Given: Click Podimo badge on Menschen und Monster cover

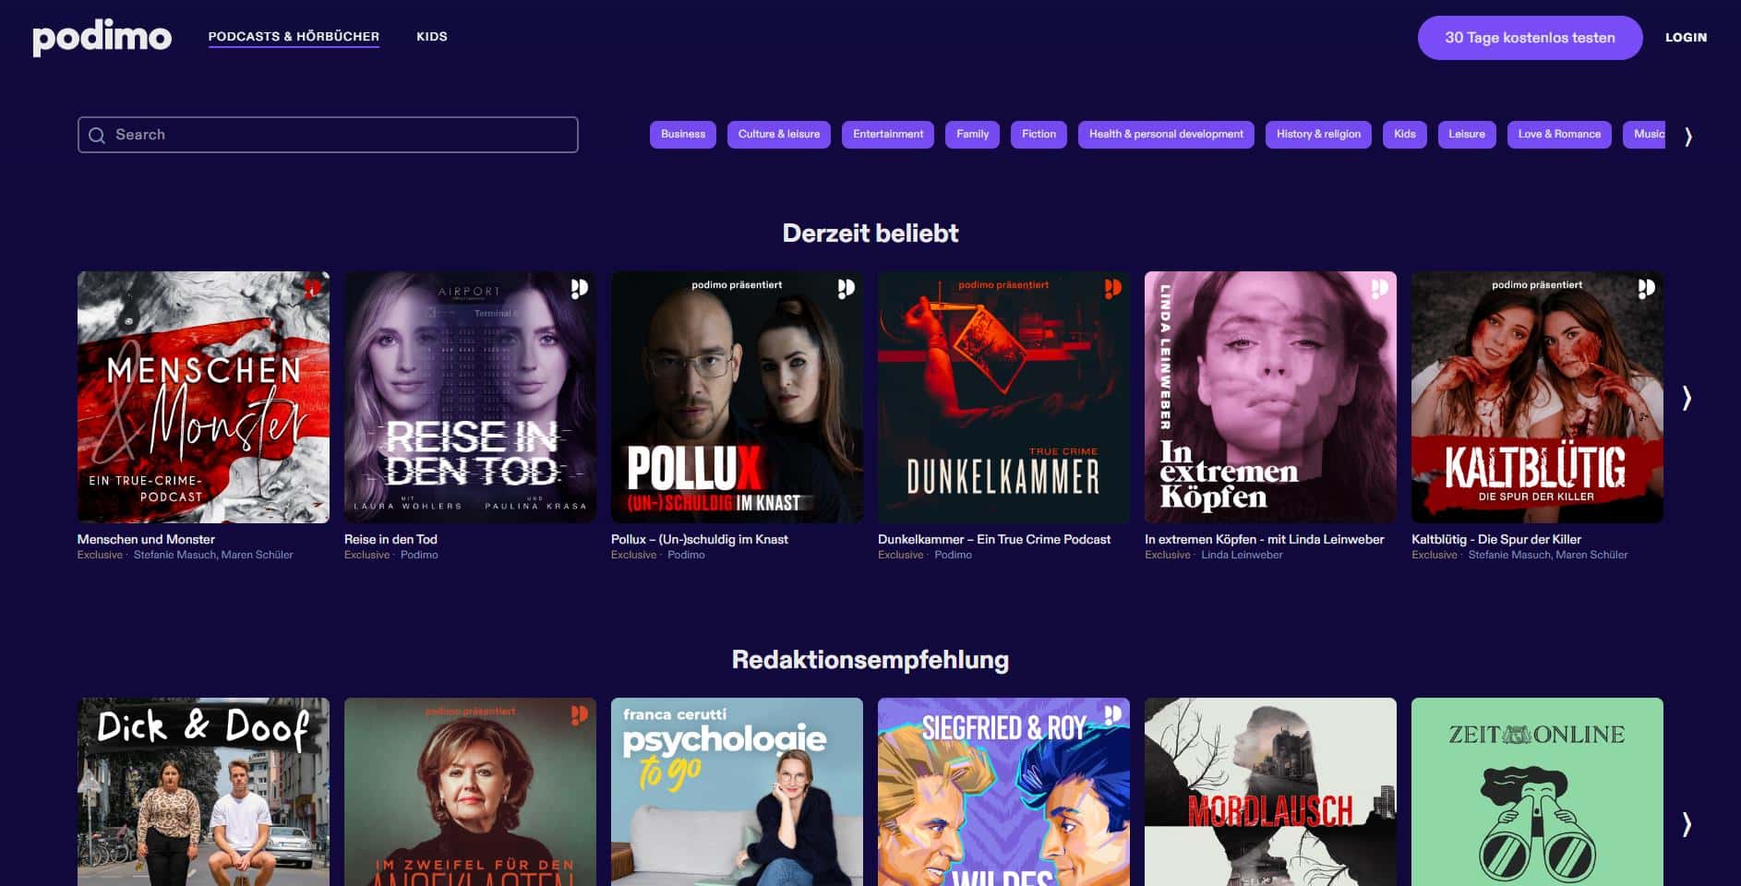Looking at the screenshot, I should 312,289.
